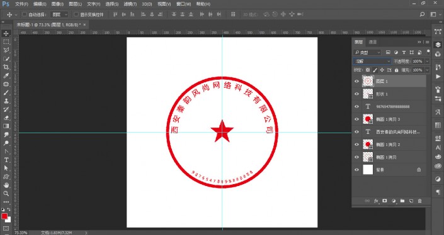Viewport: 444px width, 235px height.
Task: Link layers using the chain icon
Action: click(367, 201)
